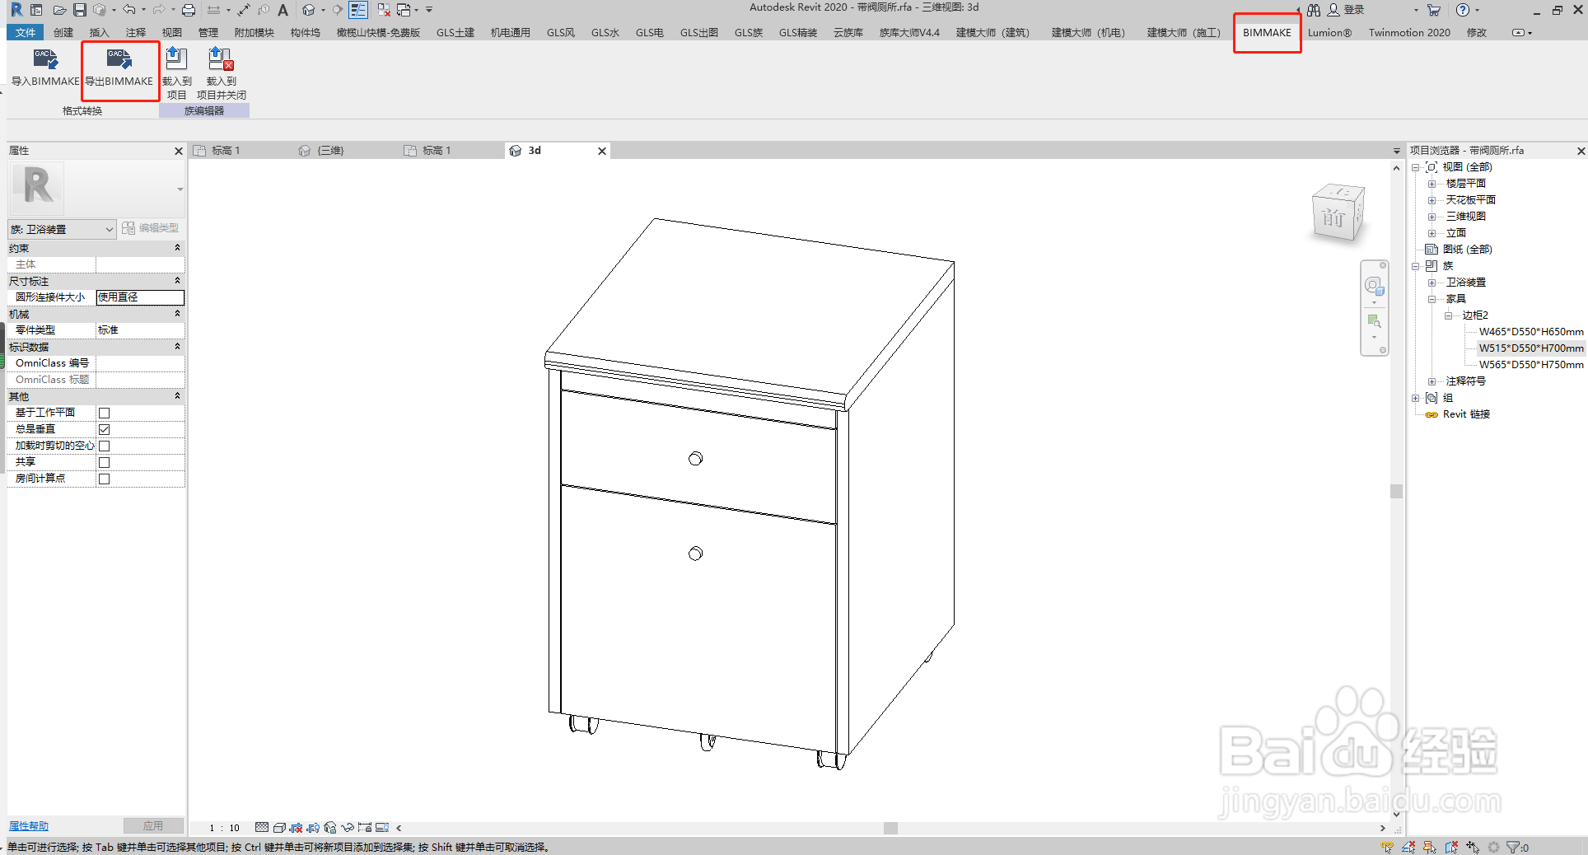The width and height of the screenshot is (1588, 855).
Task: Open the Twinmotion 2020 ribbon tab
Action: tap(1409, 32)
